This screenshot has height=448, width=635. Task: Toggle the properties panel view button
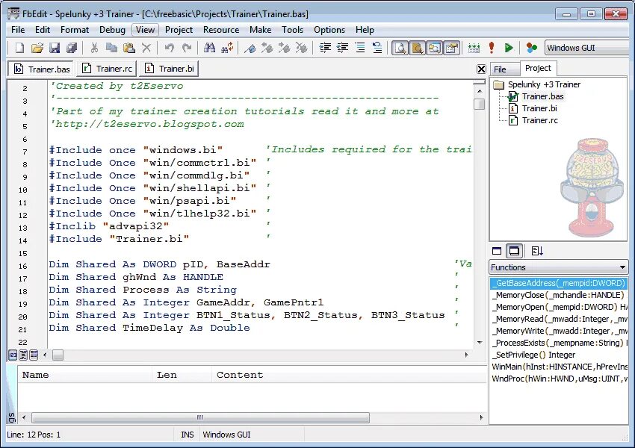451,48
